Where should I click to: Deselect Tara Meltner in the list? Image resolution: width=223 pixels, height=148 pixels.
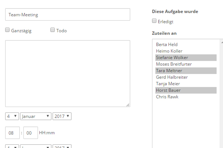point(186,71)
